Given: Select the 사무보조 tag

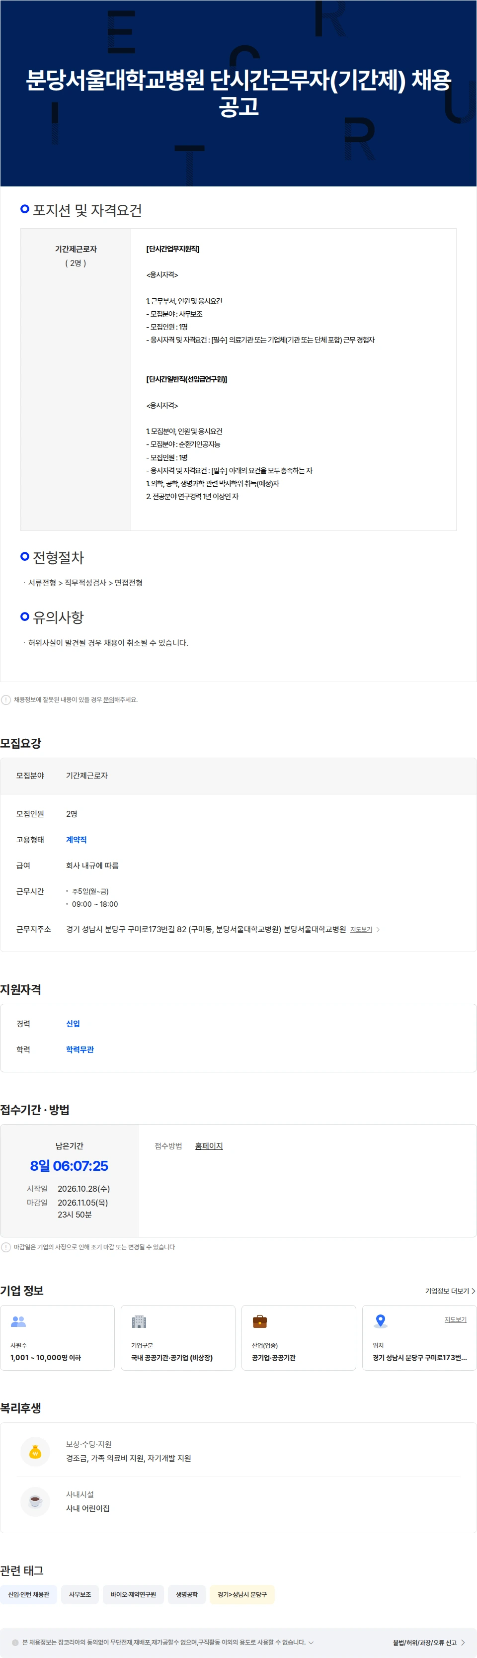Looking at the screenshot, I should click(79, 1594).
